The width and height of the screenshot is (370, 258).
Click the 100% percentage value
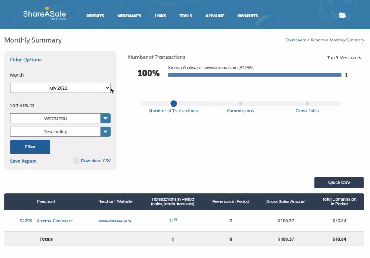pyautogui.click(x=149, y=73)
